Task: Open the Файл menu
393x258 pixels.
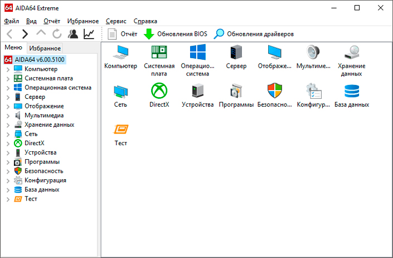Action: coord(12,21)
